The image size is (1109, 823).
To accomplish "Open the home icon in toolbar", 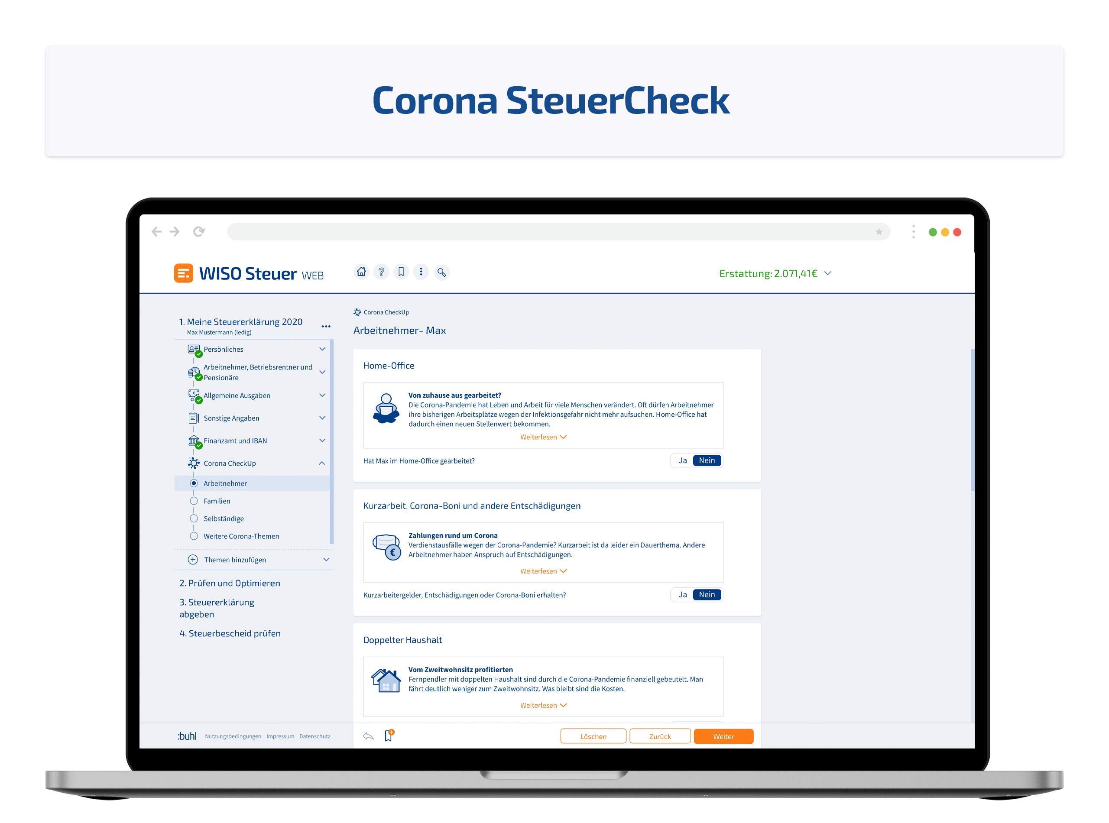I will [x=361, y=272].
